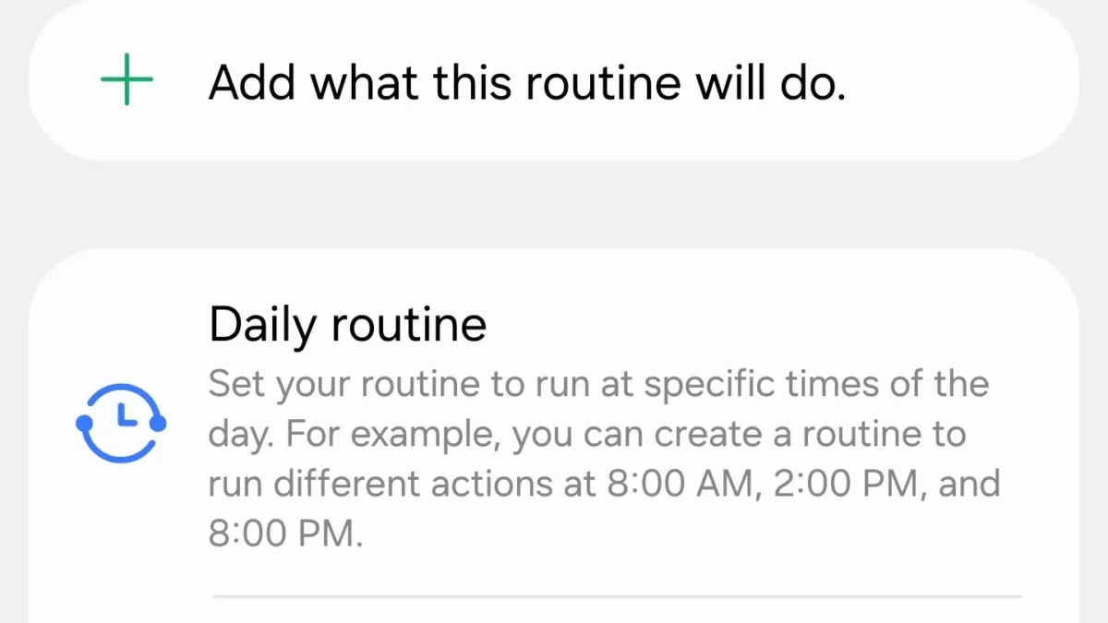Open the Daily routine heading
1108x623 pixels.
[347, 325]
